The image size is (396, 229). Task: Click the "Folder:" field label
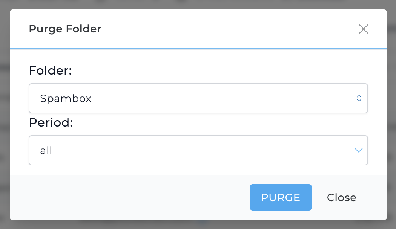coord(50,70)
